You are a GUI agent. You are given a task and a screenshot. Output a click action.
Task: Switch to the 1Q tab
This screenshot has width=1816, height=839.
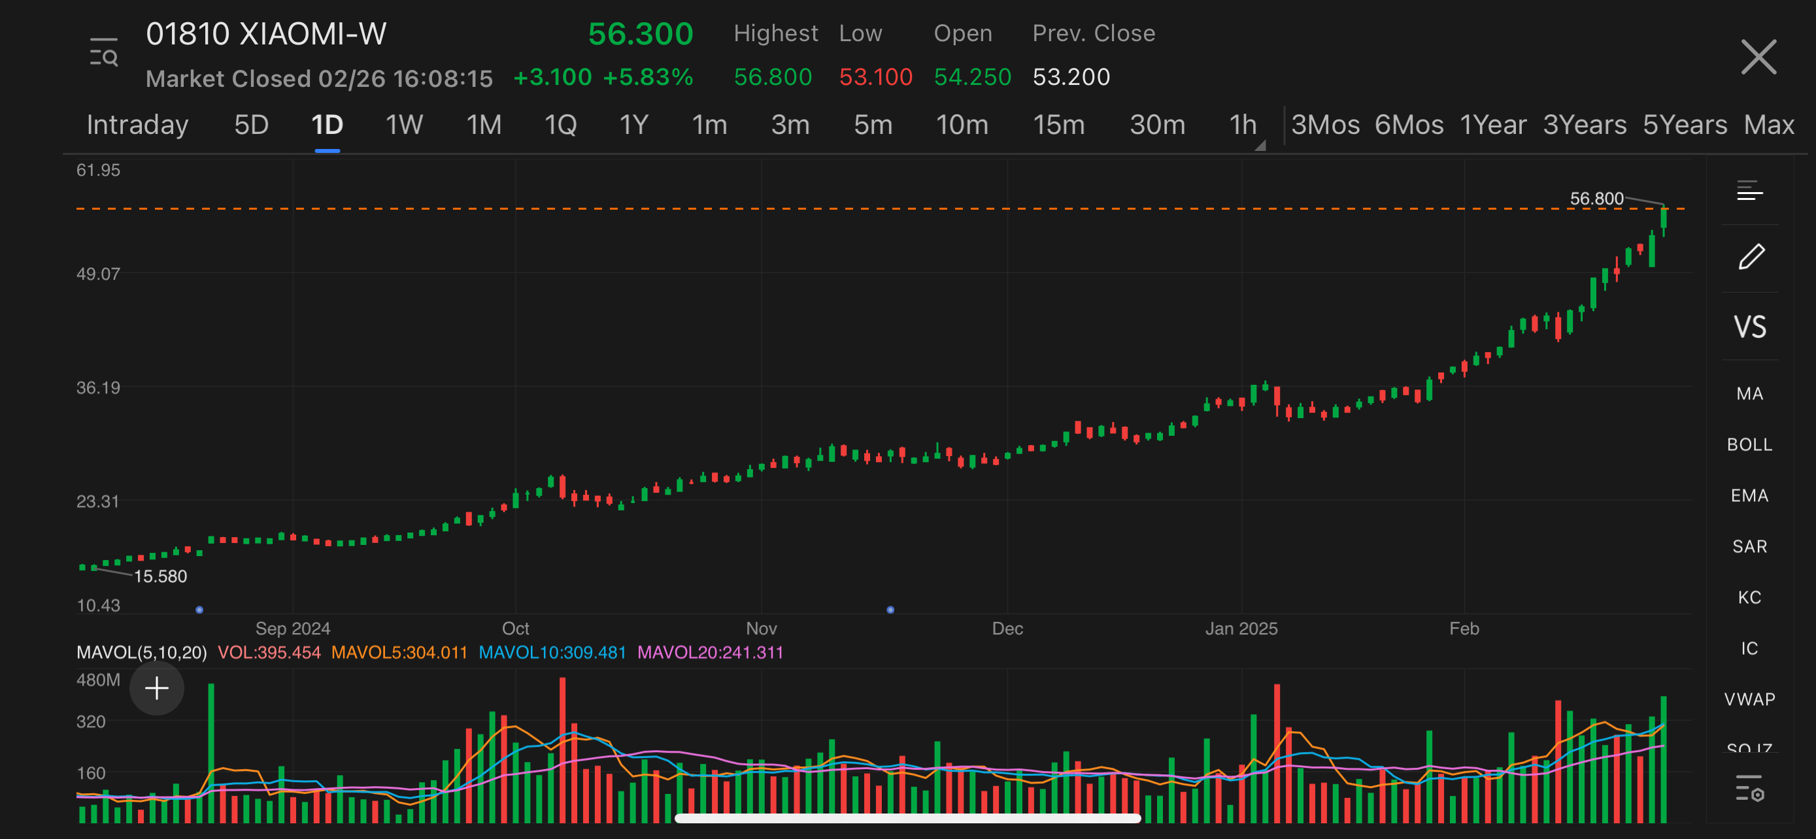point(560,125)
